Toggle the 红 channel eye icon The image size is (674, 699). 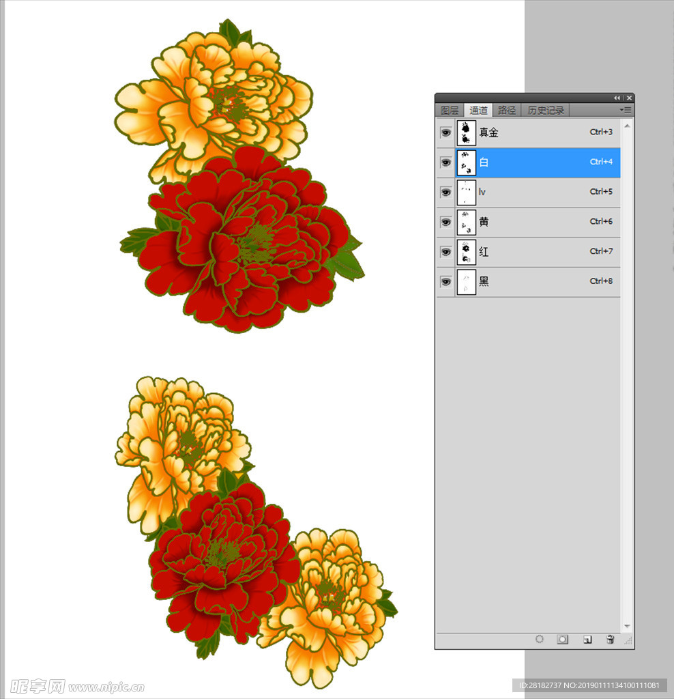point(445,252)
